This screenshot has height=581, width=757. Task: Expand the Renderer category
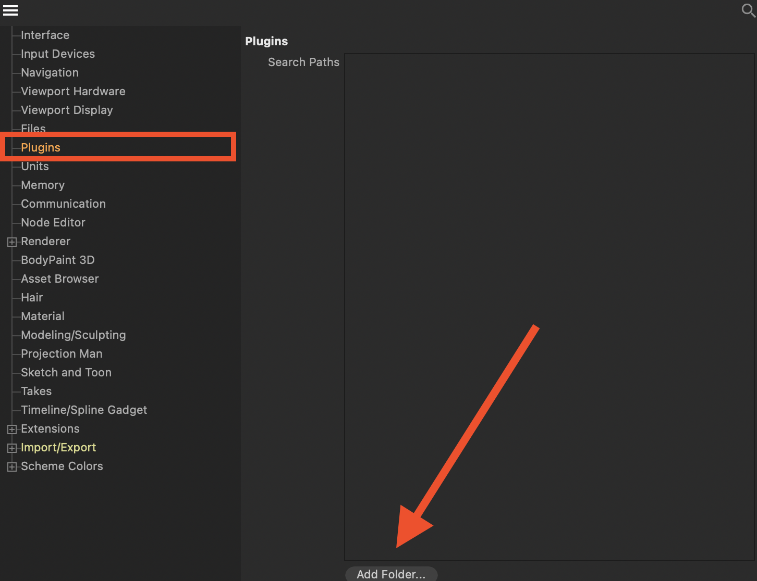[x=11, y=242]
